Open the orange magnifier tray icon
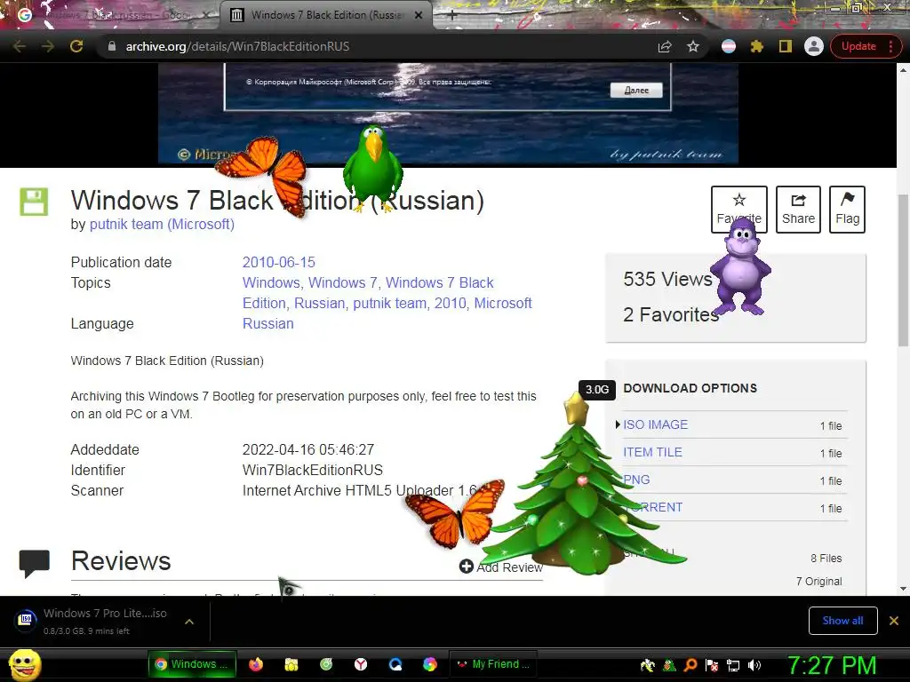 [690, 665]
